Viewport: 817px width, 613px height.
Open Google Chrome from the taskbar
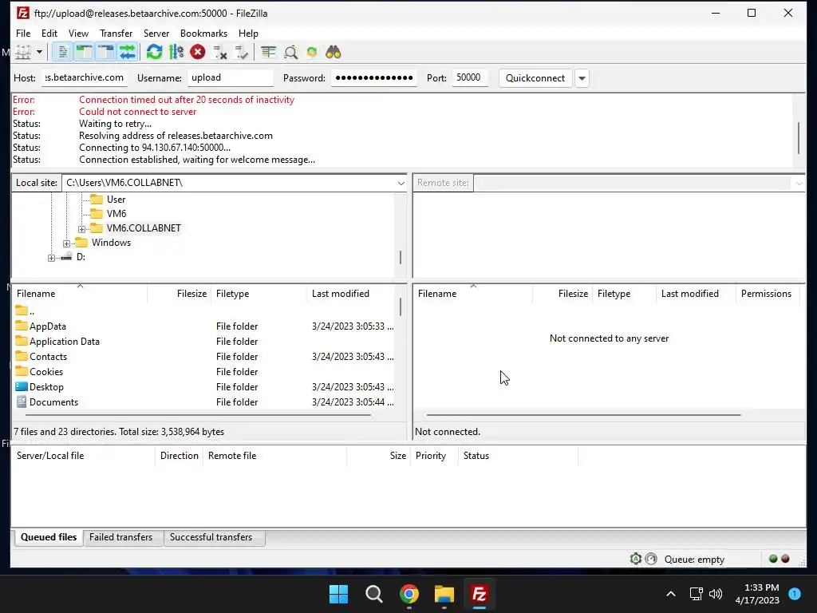[x=409, y=594]
